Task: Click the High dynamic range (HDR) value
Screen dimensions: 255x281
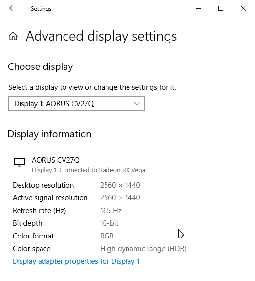Action: point(143,249)
